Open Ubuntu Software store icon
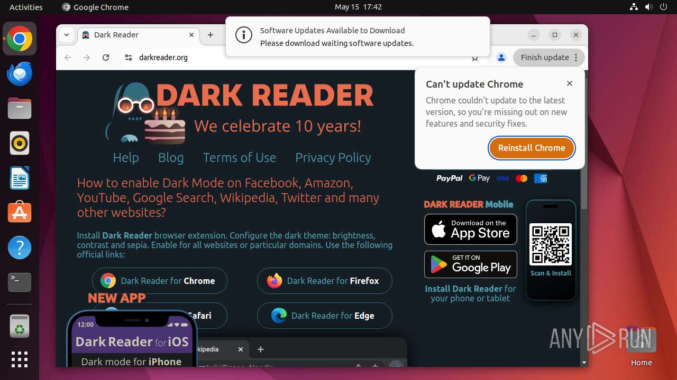The height and width of the screenshot is (380, 677). (x=20, y=213)
